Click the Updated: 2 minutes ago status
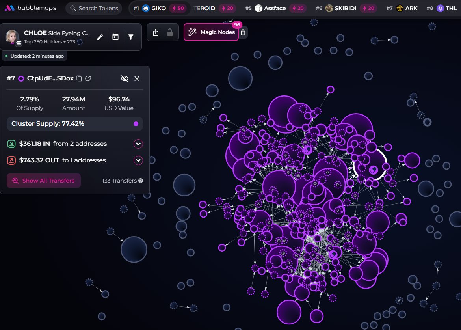Screen dimensions: 461x330 click(35, 56)
